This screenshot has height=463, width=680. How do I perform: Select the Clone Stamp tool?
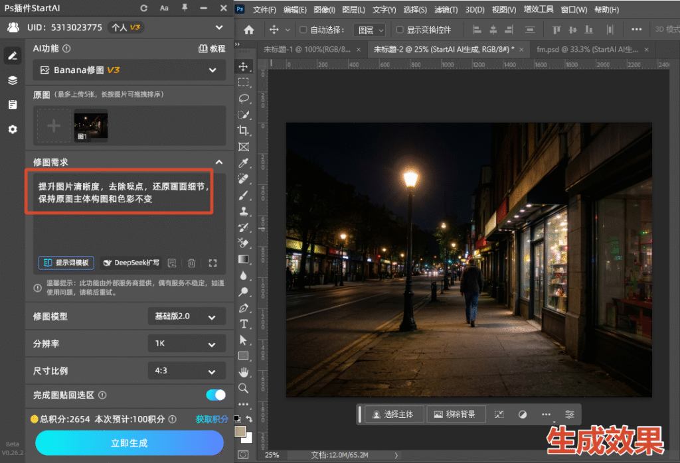pyautogui.click(x=243, y=211)
